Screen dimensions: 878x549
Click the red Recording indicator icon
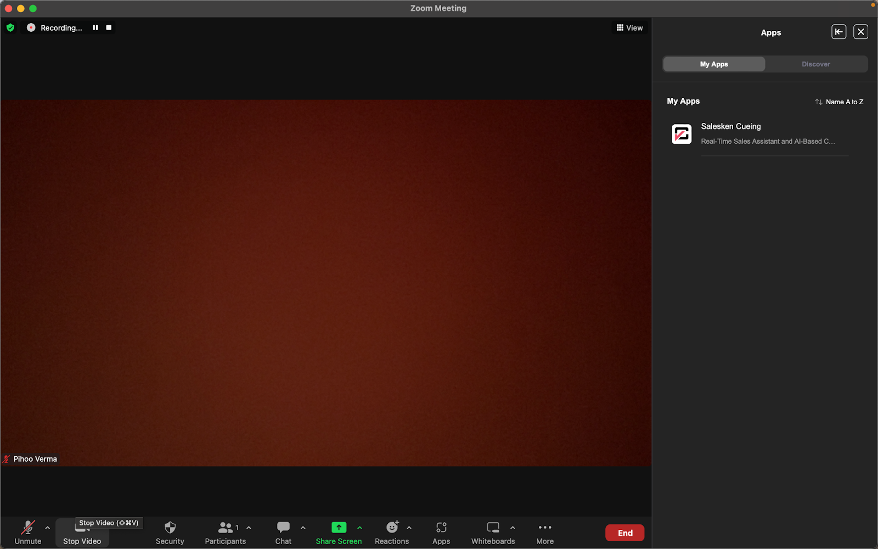(x=31, y=27)
